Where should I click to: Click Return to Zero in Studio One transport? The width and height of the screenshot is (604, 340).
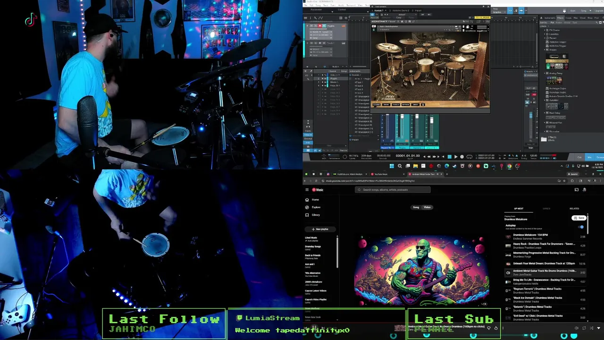443,156
